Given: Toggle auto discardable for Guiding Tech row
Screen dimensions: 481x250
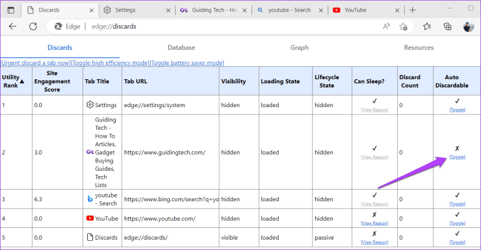Looking at the screenshot, I should 457,157.
